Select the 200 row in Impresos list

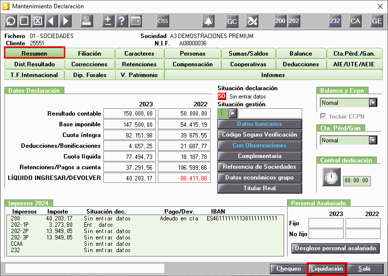tap(145, 218)
